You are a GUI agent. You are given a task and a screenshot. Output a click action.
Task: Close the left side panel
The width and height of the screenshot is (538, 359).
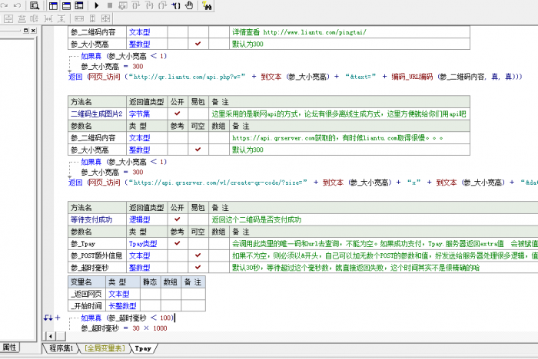[x=33, y=30]
